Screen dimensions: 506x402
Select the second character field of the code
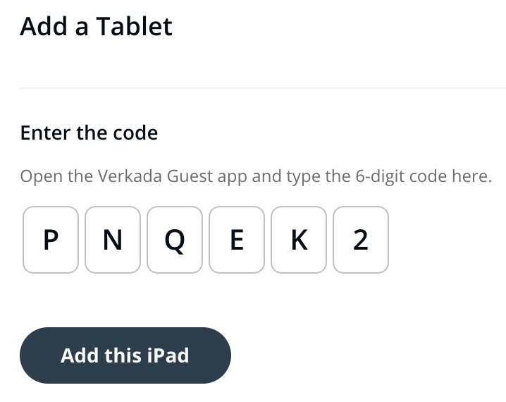(113, 240)
